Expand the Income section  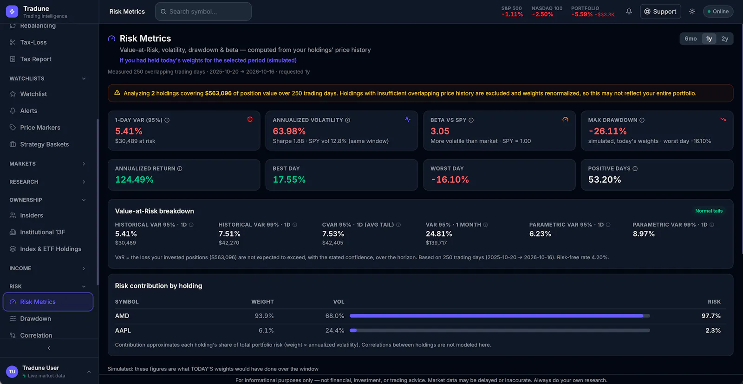[x=48, y=269]
